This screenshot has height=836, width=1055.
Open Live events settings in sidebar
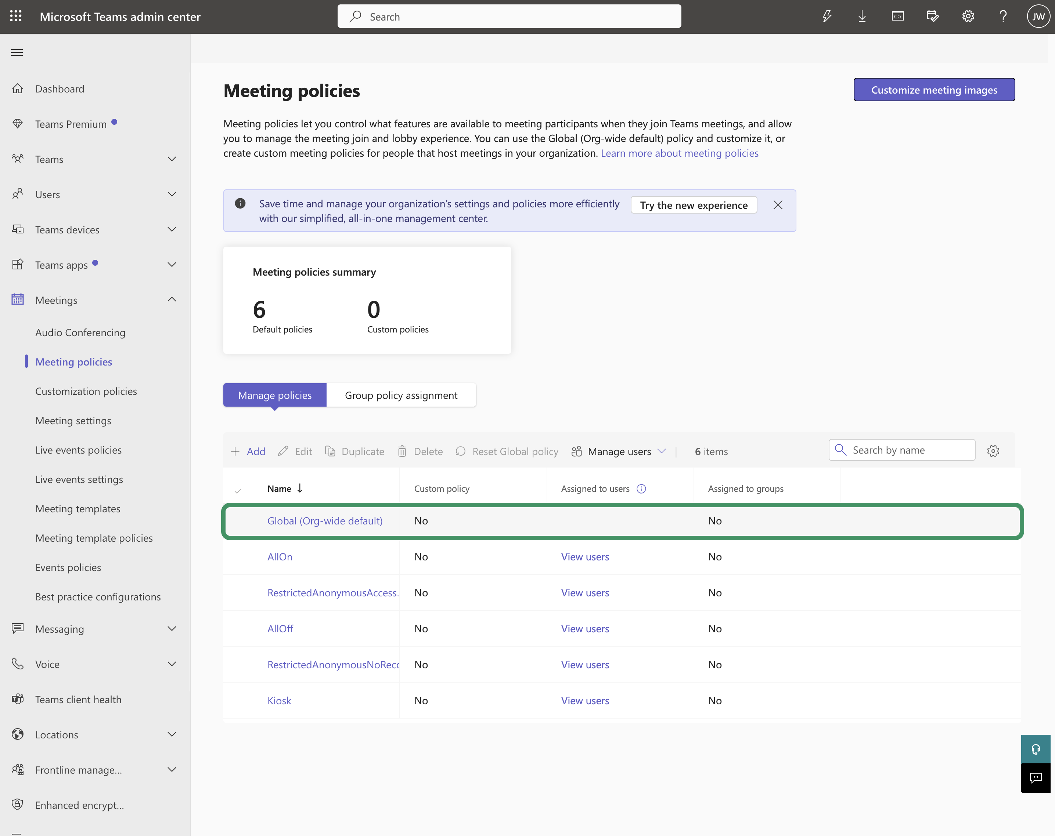tap(79, 479)
